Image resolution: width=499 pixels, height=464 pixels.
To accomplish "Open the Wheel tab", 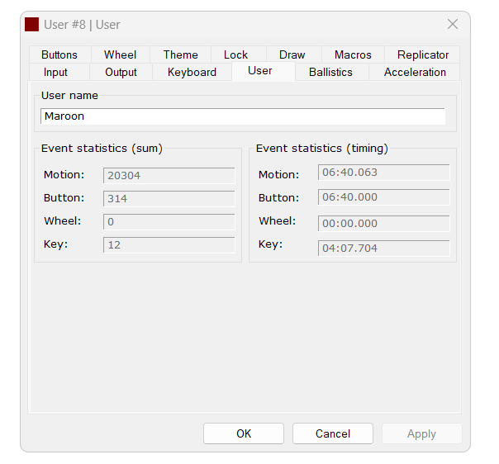I will [x=120, y=54].
